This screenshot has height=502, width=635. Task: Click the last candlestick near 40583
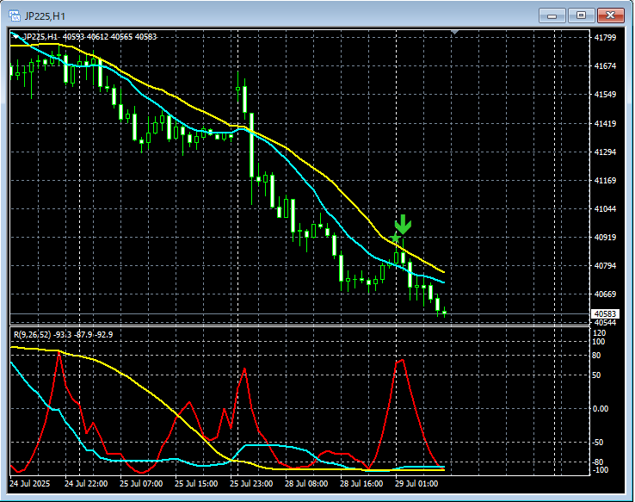click(444, 313)
